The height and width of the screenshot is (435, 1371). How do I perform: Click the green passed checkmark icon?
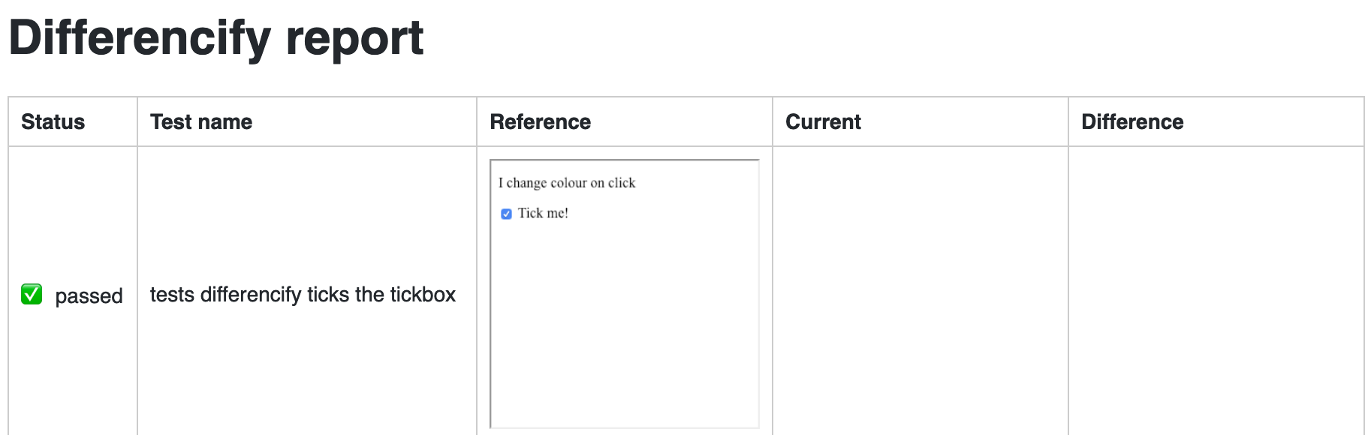(32, 294)
